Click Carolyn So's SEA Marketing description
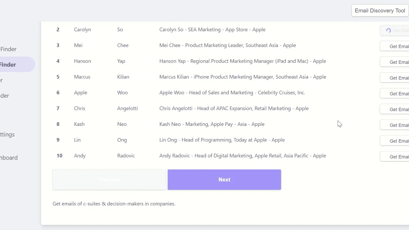409x230 pixels. (212, 29)
